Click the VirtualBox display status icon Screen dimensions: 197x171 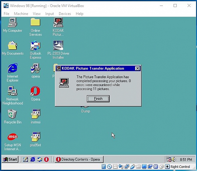(x=144, y=167)
